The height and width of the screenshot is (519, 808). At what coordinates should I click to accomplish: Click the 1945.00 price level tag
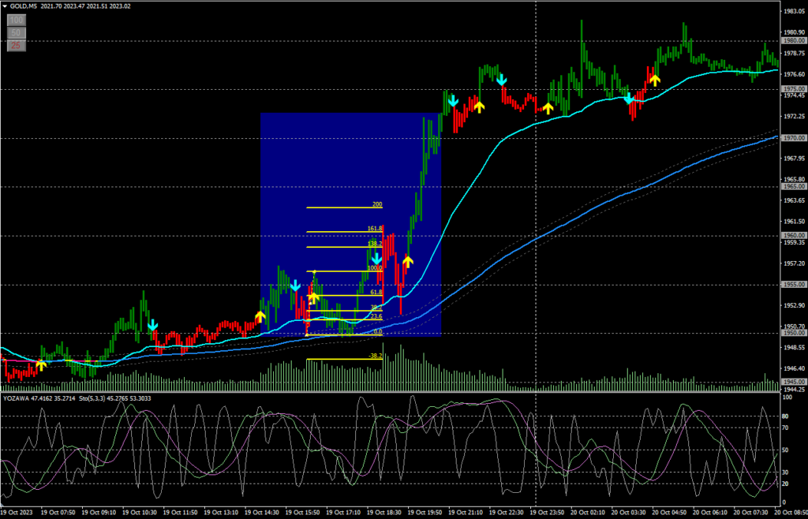click(794, 382)
